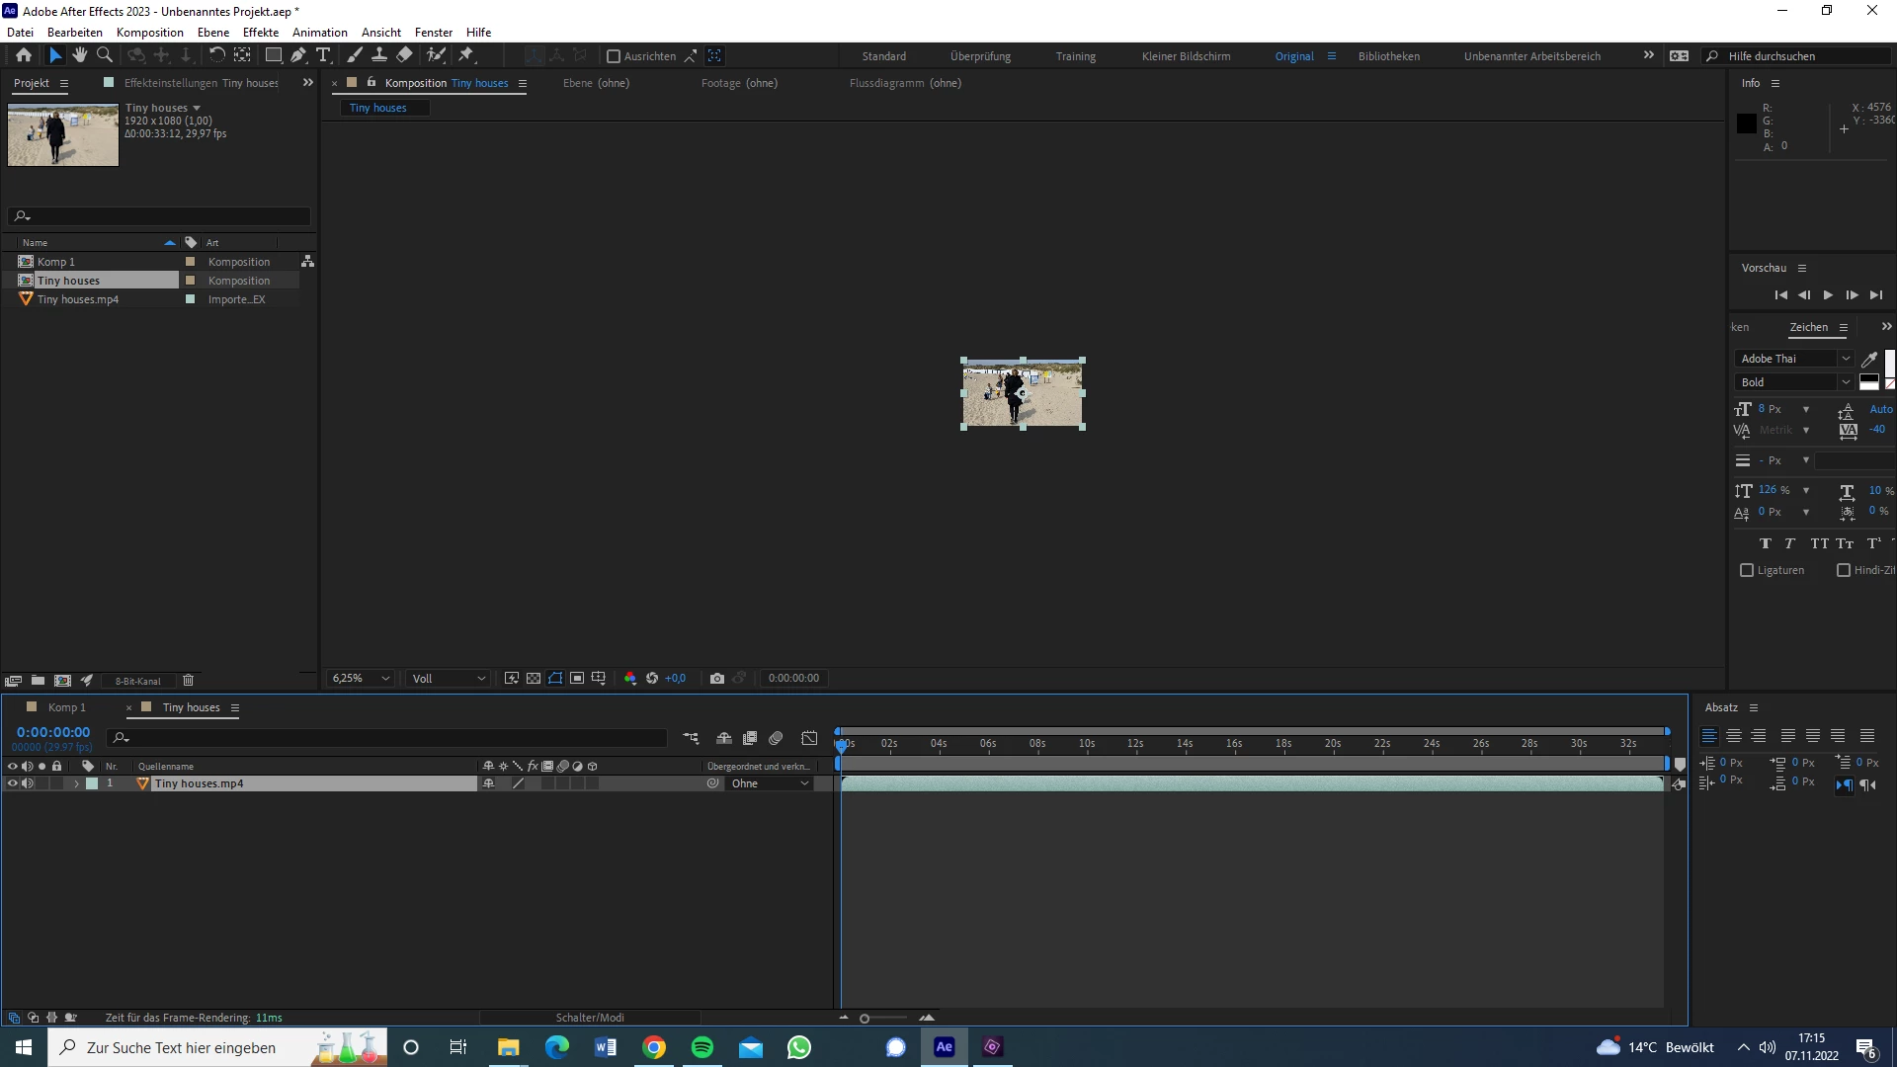
Task: Switch to the Standard workspace
Action: coord(883,56)
